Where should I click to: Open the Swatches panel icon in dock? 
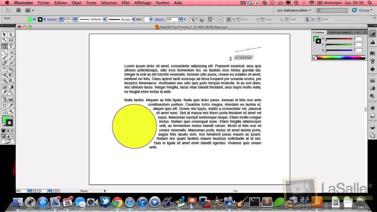click(x=372, y=53)
